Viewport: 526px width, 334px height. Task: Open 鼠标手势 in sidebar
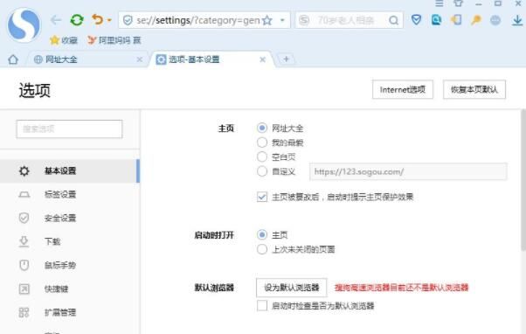click(70, 265)
